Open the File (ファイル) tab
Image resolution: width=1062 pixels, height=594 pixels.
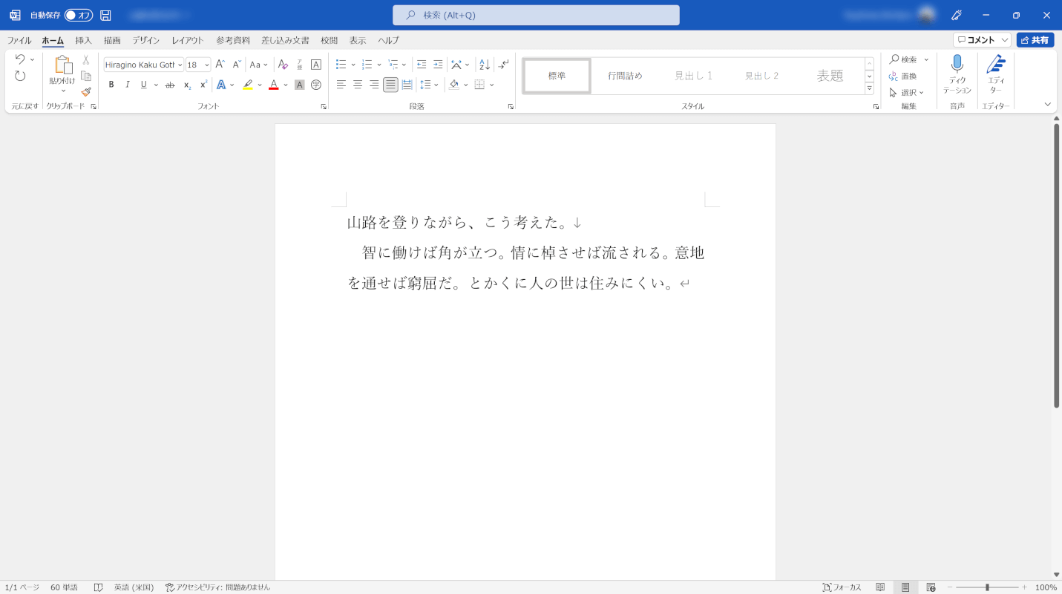[19, 40]
